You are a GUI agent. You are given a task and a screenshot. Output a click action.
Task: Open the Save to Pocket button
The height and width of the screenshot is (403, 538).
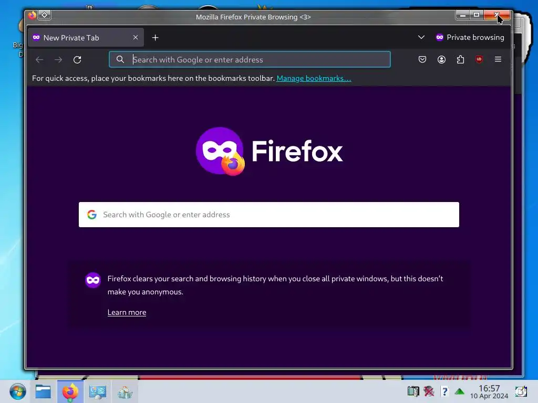click(x=422, y=59)
